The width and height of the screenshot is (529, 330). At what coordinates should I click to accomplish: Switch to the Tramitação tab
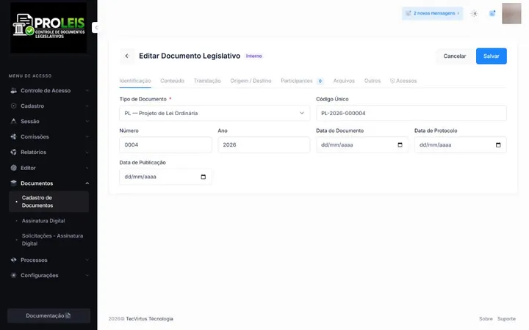(x=207, y=81)
